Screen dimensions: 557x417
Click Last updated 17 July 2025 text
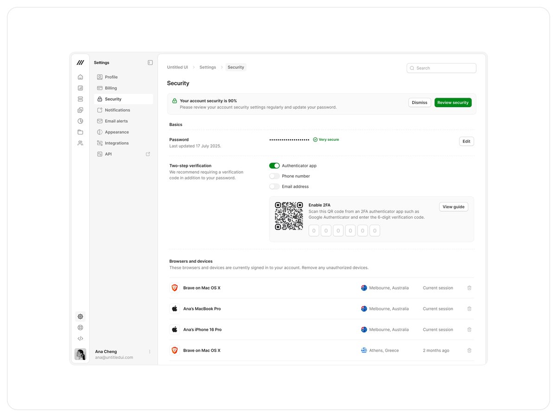point(195,146)
